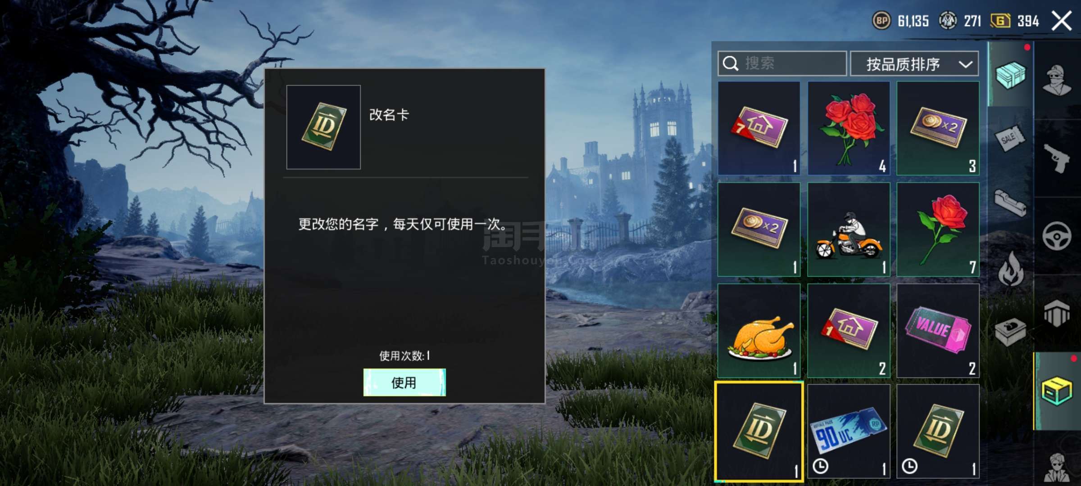Open the flame icon category tab
Image resolution: width=1081 pixels, height=486 pixels.
click(x=1010, y=268)
